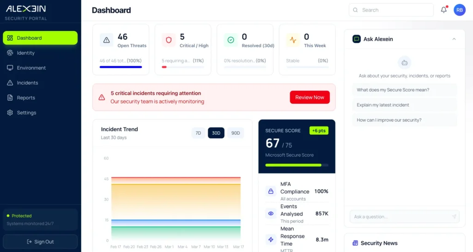Open the RB user avatar menu
The image size is (473, 252).
tap(459, 10)
